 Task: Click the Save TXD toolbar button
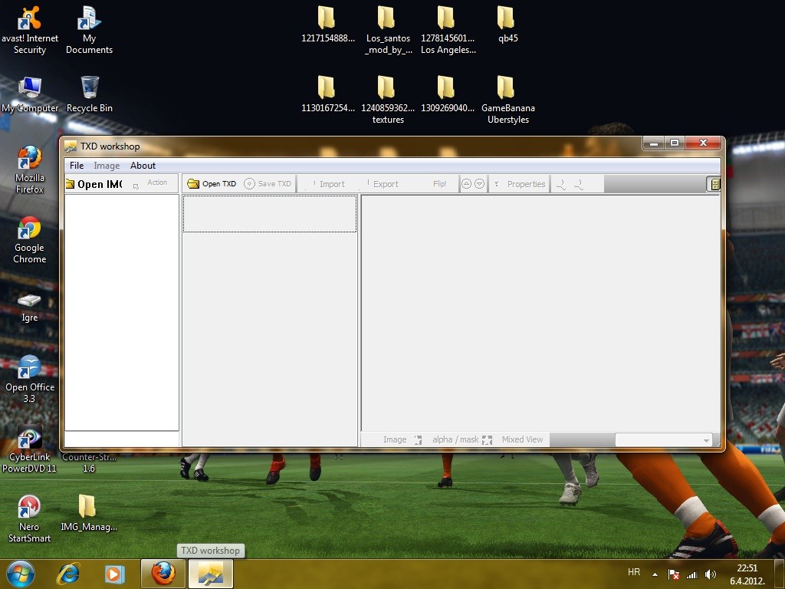point(268,184)
